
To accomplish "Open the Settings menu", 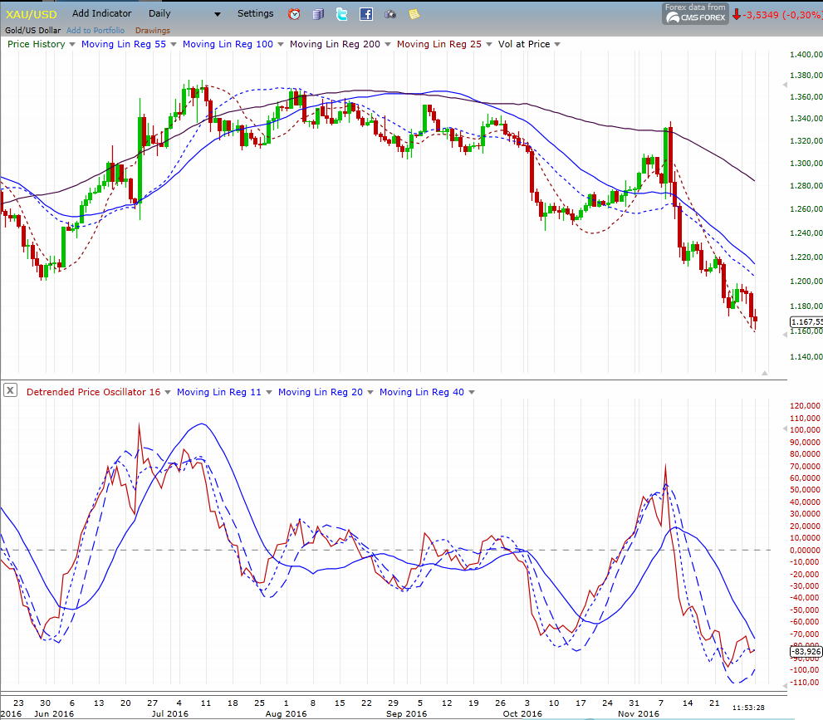I will [x=255, y=14].
